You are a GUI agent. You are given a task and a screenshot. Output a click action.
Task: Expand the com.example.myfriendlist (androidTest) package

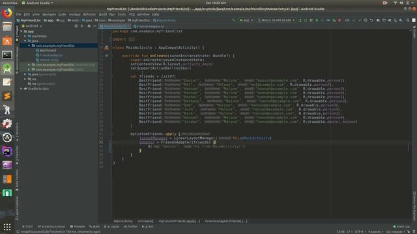click(x=29, y=65)
